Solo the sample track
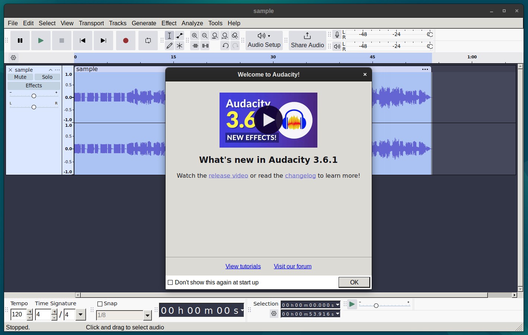Image resolution: width=528 pixels, height=335 pixels. (47, 77)
